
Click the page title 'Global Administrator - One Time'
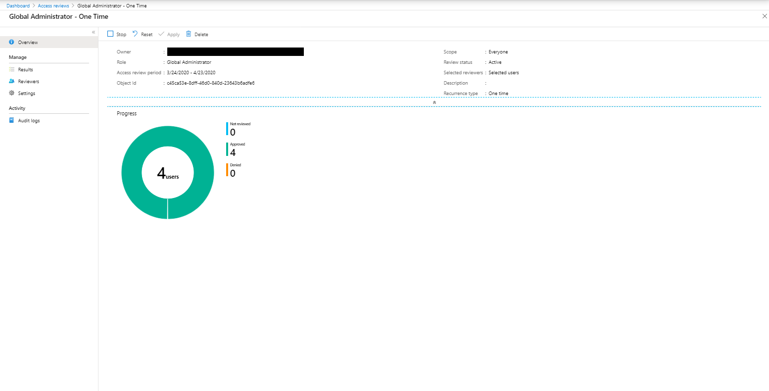(x=59, y=16)
